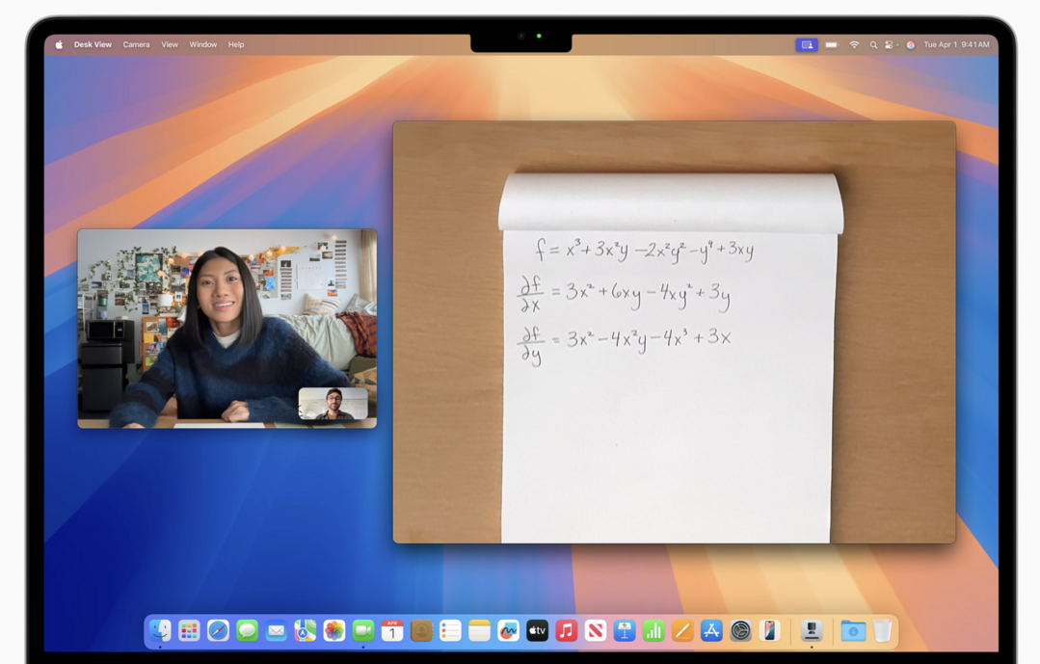Open Reminders from the Dock
Screen dimensions: 1040x664
coord(450,630)
